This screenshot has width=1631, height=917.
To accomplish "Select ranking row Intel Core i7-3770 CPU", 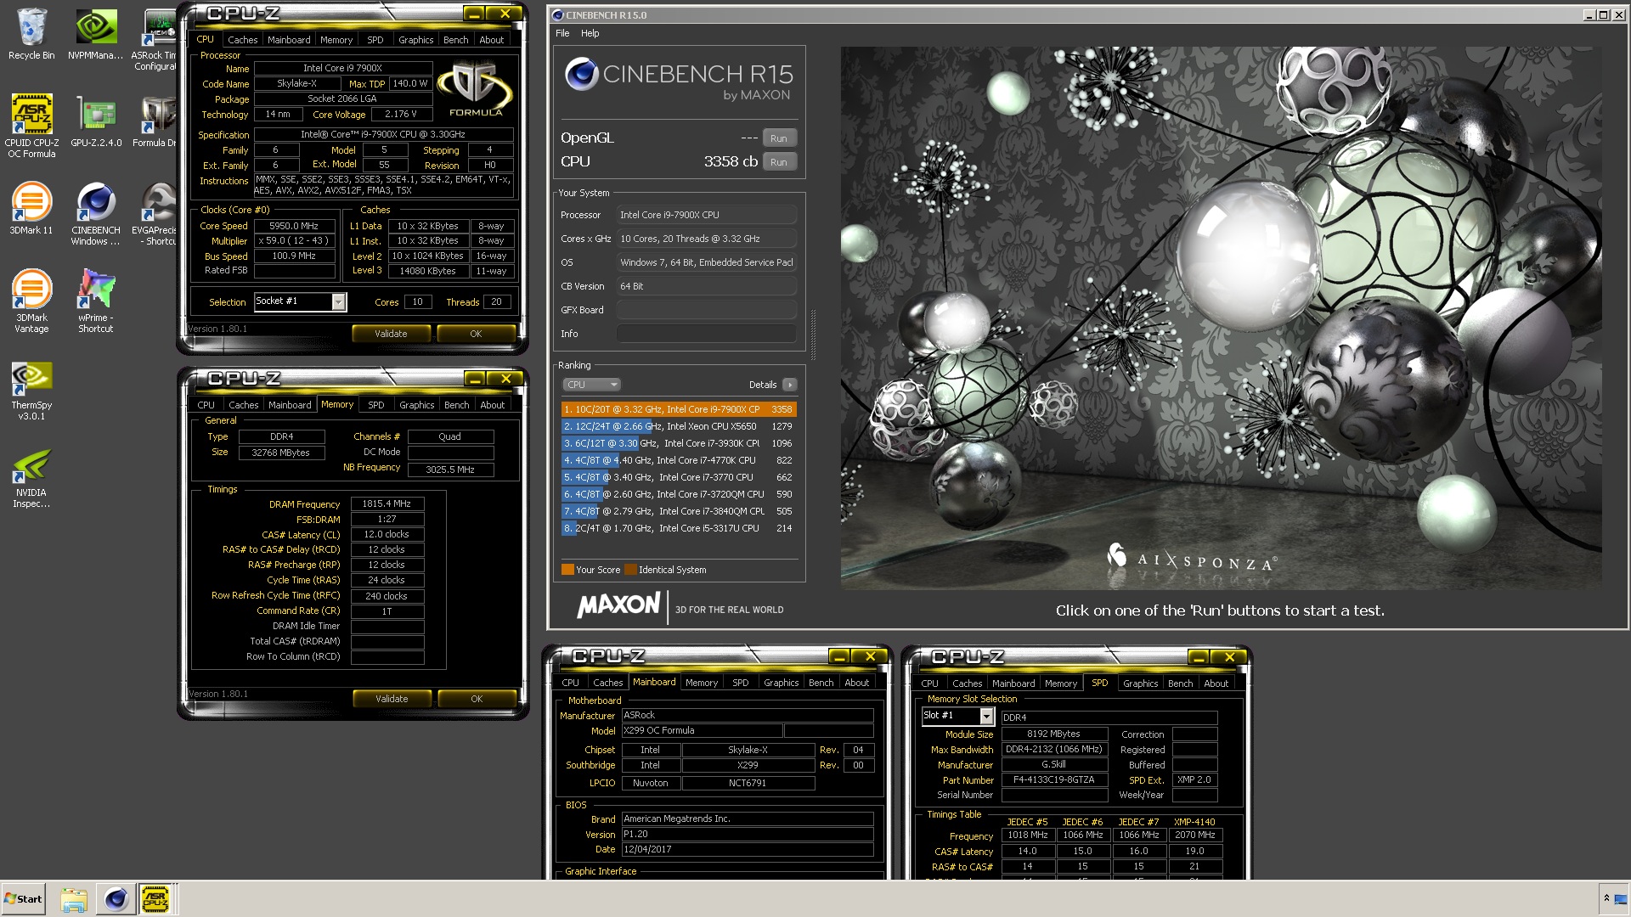I will [679, 477].
